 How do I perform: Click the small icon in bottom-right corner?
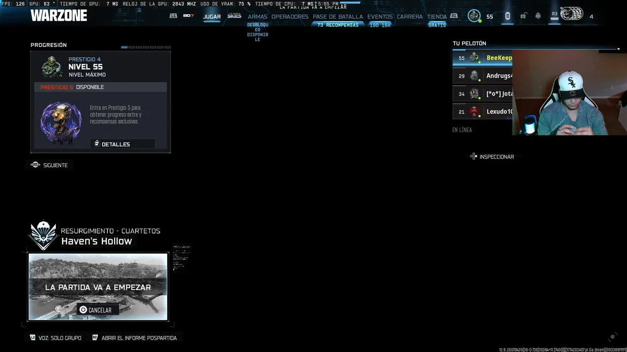point(612,337)
